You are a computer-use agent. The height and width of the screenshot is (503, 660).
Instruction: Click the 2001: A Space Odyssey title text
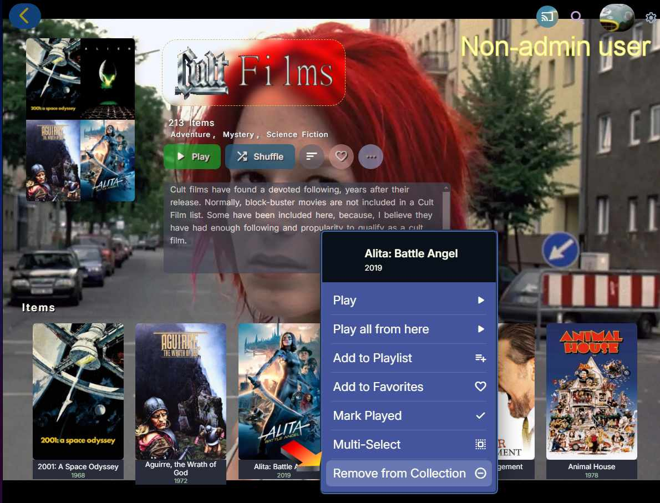78,466
